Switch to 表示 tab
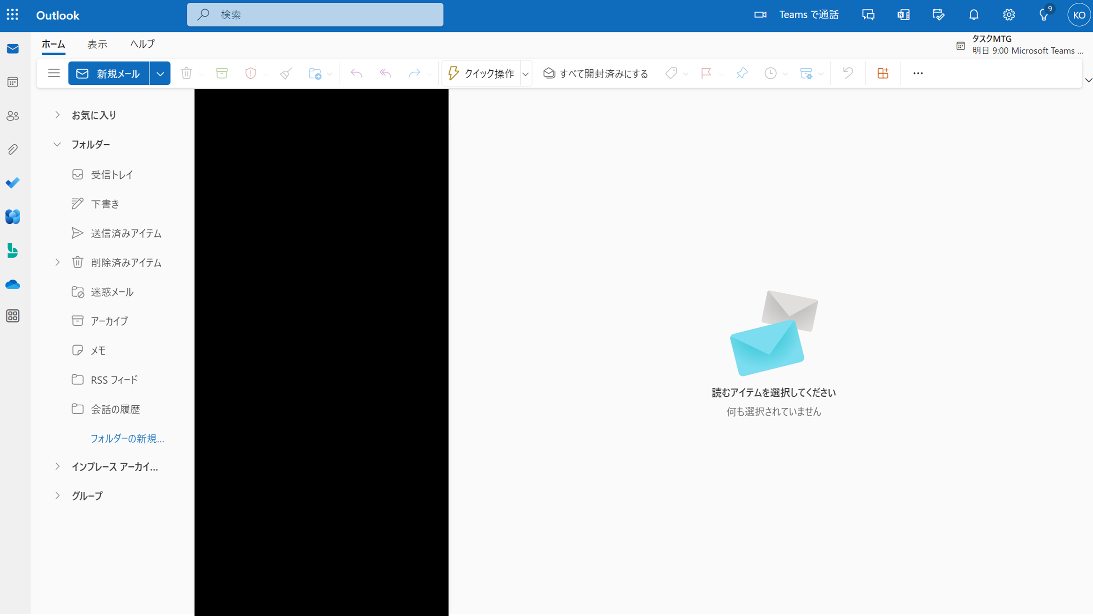Image resolution: width=1093 pixels, height=616 pixels. pyautogui.click(x=97, y=45)
